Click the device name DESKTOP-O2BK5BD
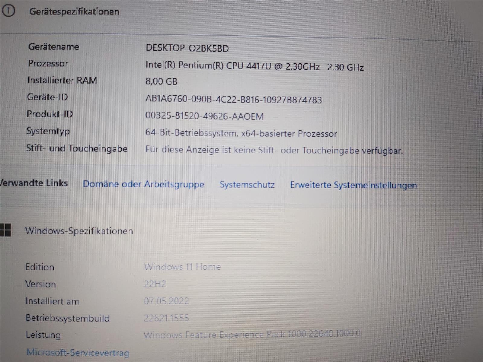 coord(187,48)
